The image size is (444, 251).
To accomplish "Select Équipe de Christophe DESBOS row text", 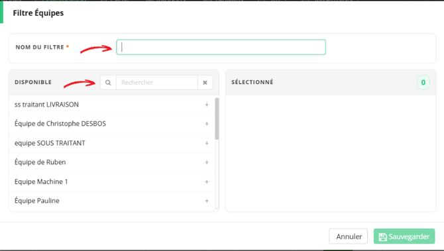I will point(60,124).
